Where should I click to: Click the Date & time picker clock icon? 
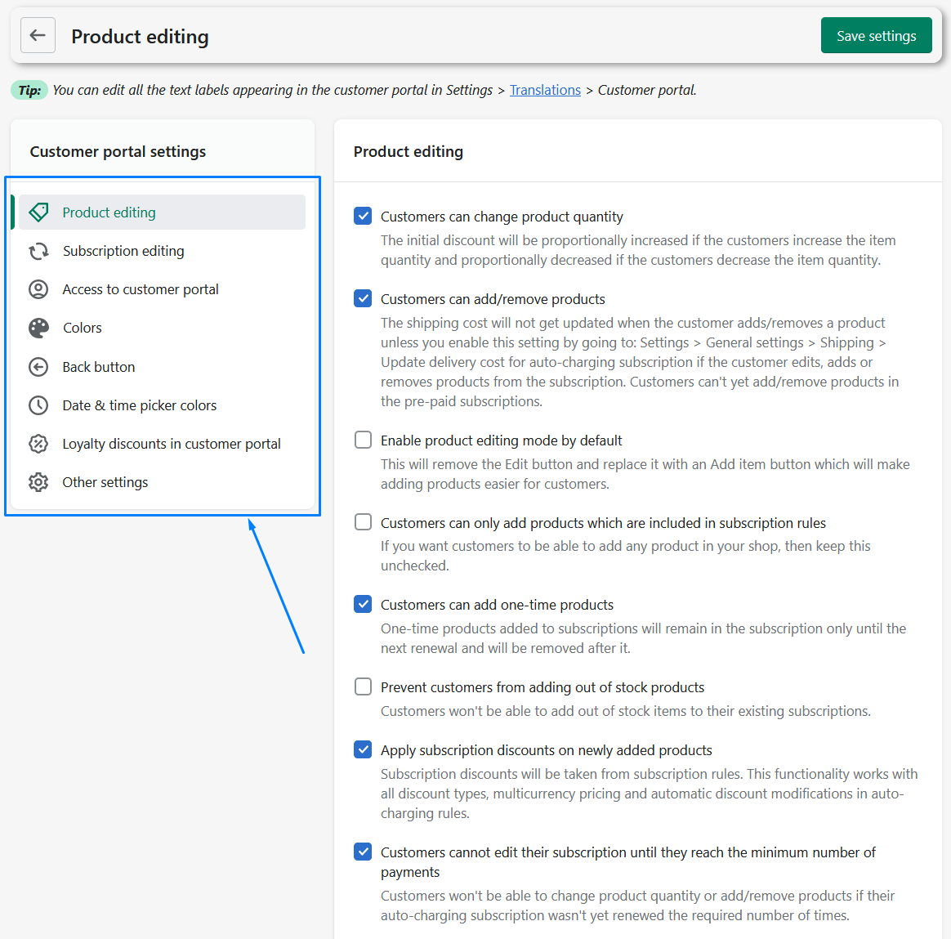point(39,405)
